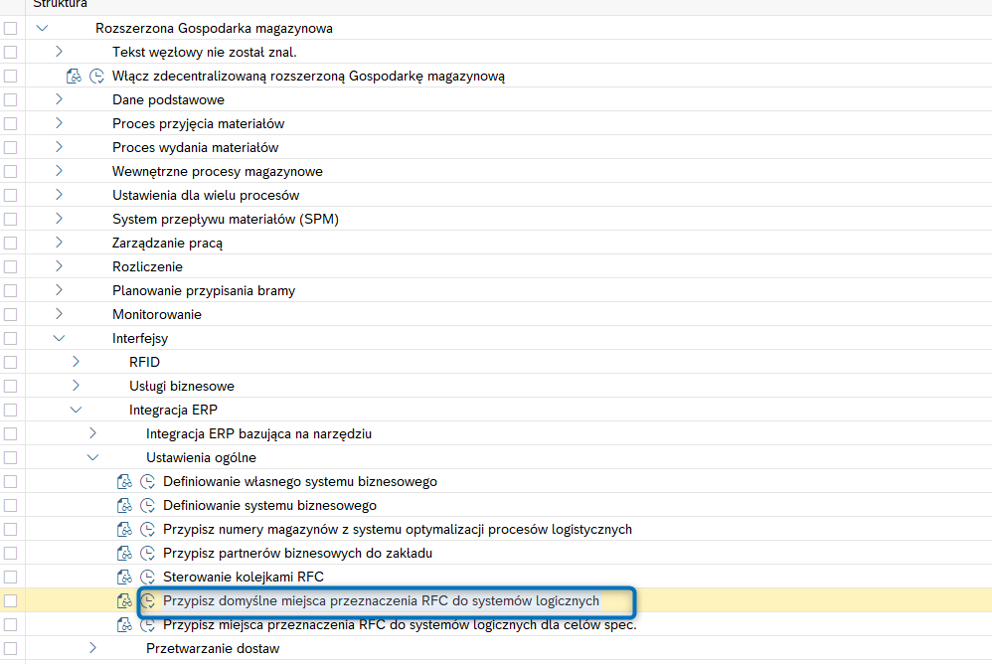Select the RFID tree item
Viewport: 992px width, 664px height.
pos(144,363)
